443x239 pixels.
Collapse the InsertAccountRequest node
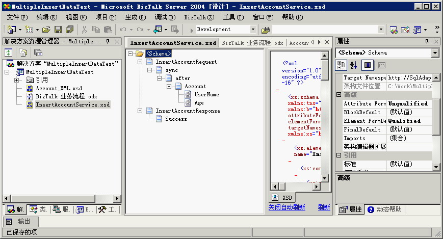click(x=140, y=62)
